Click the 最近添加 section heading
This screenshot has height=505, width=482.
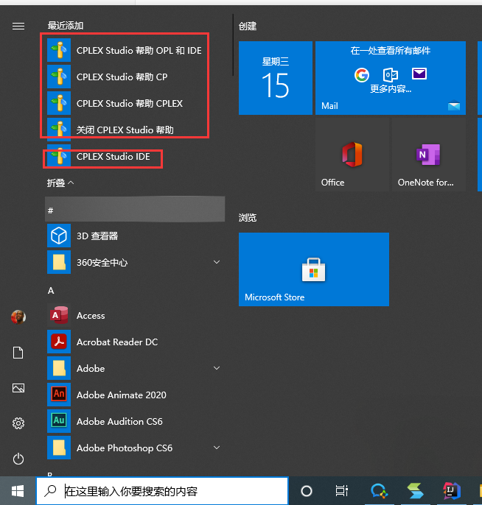coord(66,26)
